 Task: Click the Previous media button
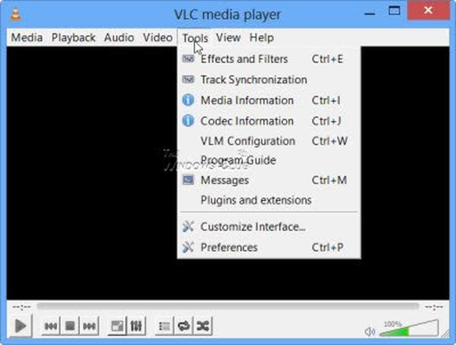point(51,326)
